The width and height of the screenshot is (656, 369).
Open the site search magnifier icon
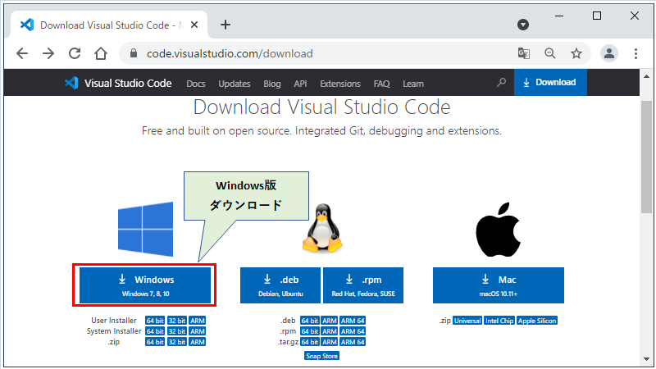coord(502,83)
